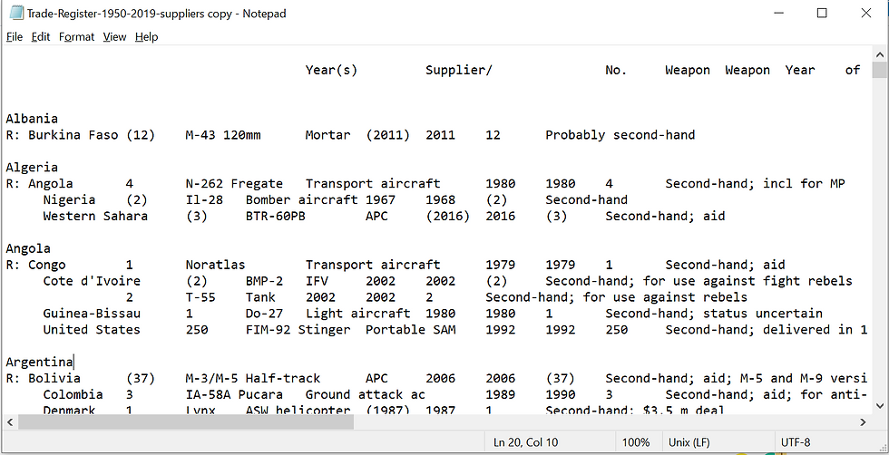Click 'Portable SAM' description text

[410, 330]
